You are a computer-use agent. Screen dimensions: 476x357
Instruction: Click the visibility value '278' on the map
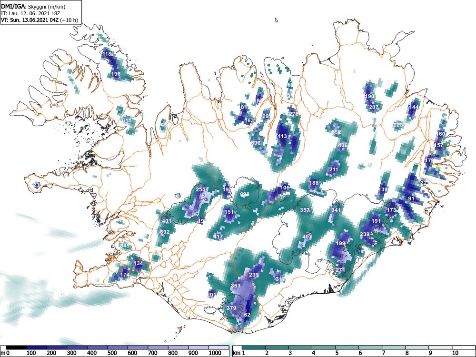point(294,114)
